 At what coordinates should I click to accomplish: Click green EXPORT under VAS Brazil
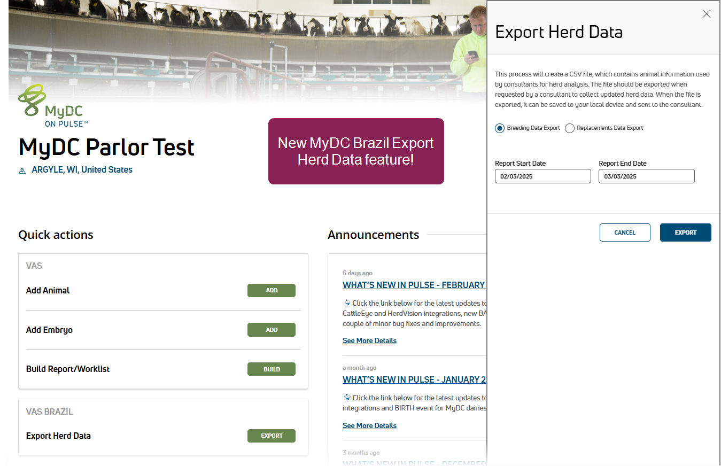coord(271,436)
